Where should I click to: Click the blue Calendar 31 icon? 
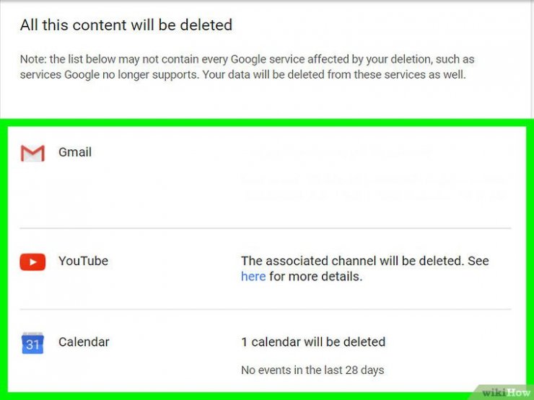click(x=32, y=343)
